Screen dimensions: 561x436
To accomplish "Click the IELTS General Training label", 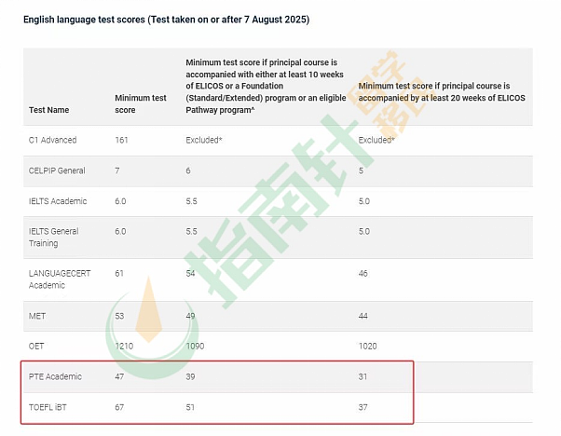I will [x=54, y=238].
